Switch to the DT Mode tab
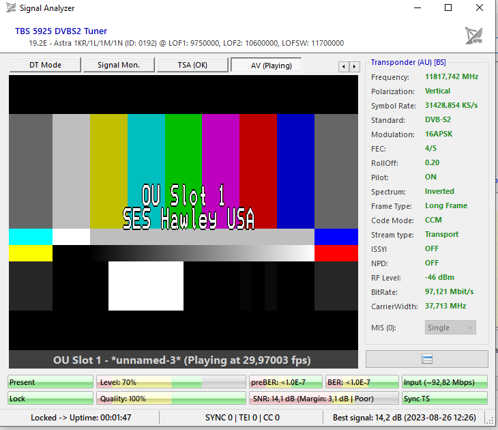498x430 pixels. [x=46, y=65]
